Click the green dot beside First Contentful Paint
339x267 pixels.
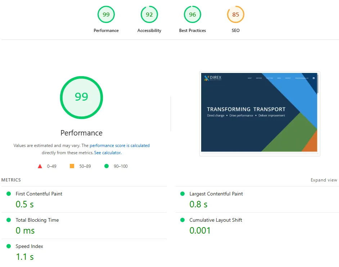pos(9,194)
